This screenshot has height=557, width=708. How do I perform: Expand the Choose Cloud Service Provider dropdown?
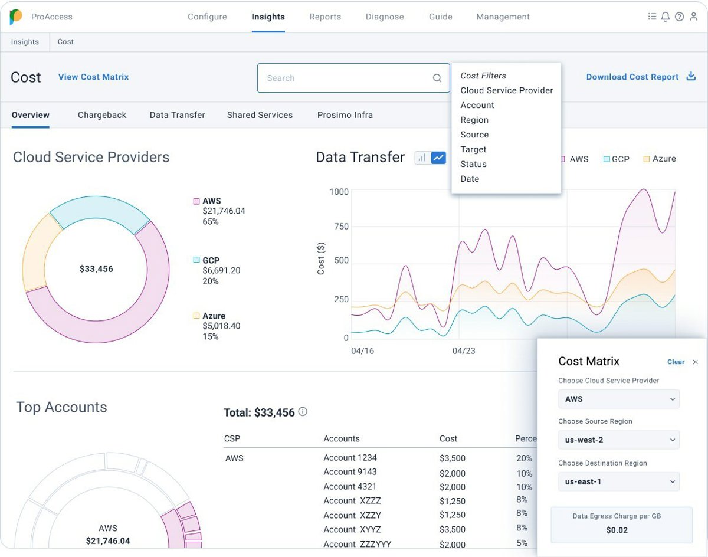(618, 399)
